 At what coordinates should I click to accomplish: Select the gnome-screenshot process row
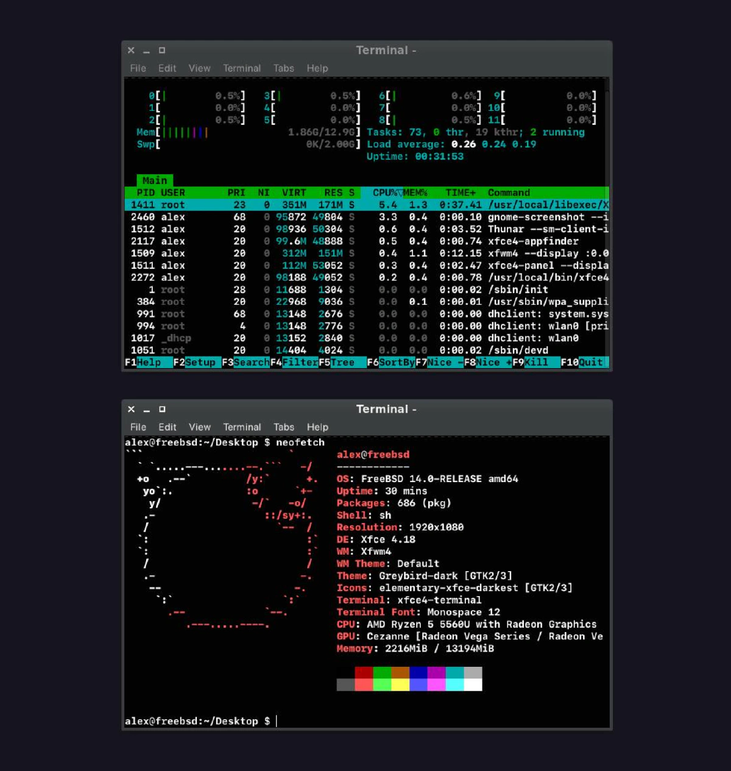tap(367, 217)
